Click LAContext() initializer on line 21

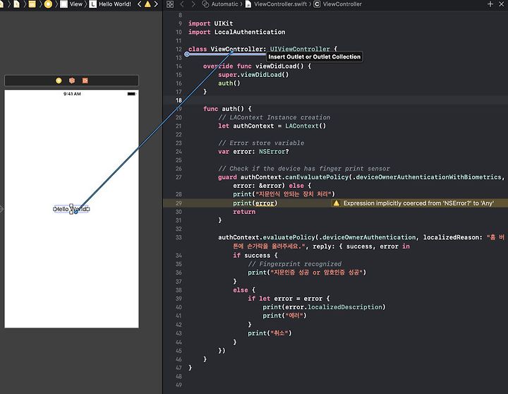tap(306, 126)
